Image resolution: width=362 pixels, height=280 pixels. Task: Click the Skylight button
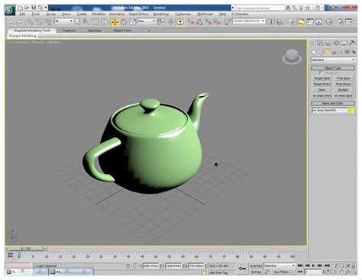tap(344, 90)
